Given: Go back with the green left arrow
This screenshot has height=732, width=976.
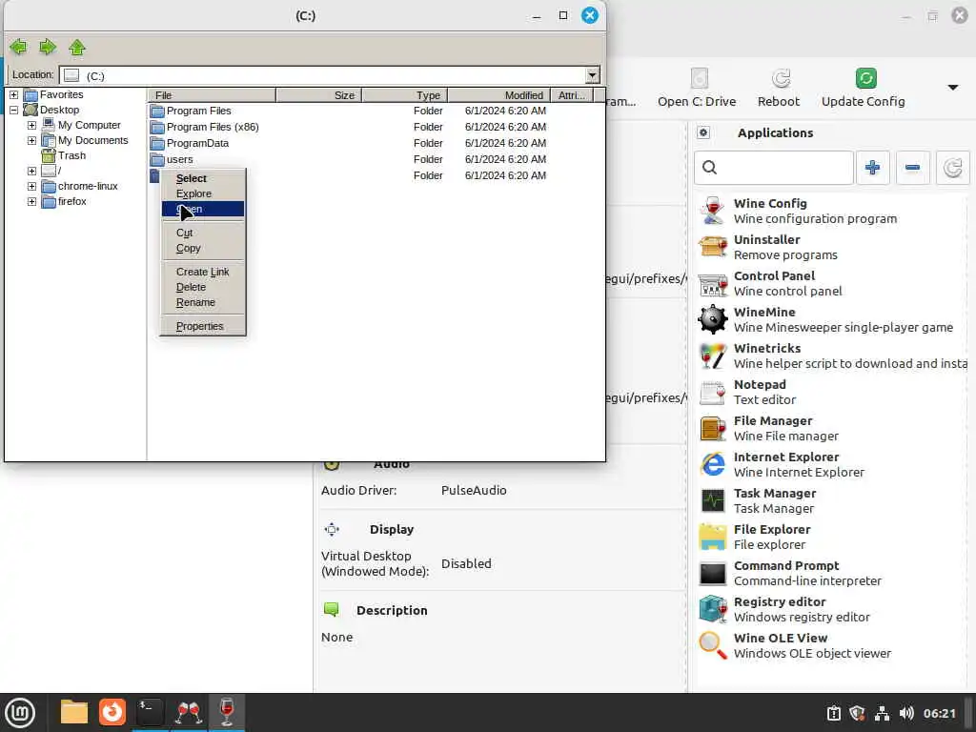Looking at the screenshot, I should click(19, 48).
